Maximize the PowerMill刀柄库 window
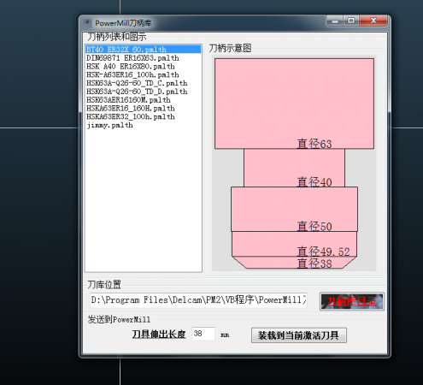 [351, 21]
